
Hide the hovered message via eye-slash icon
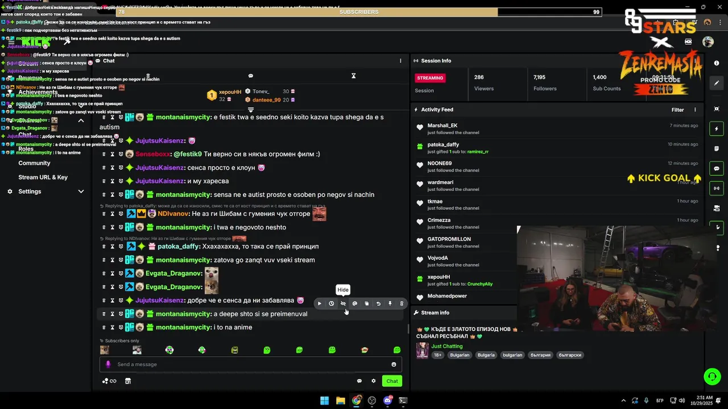click(x=343, y=304)
